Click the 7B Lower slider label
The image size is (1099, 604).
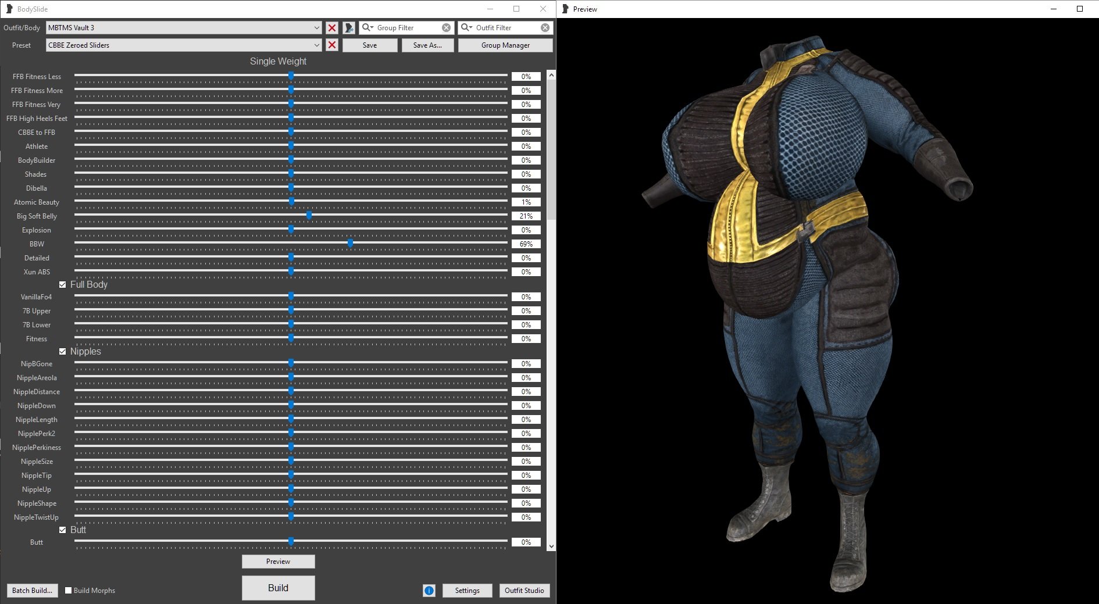click(x=37, y=325)
